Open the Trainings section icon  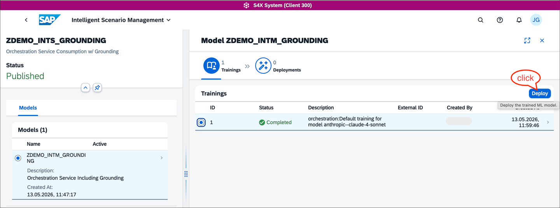click(x=212, y=66)
